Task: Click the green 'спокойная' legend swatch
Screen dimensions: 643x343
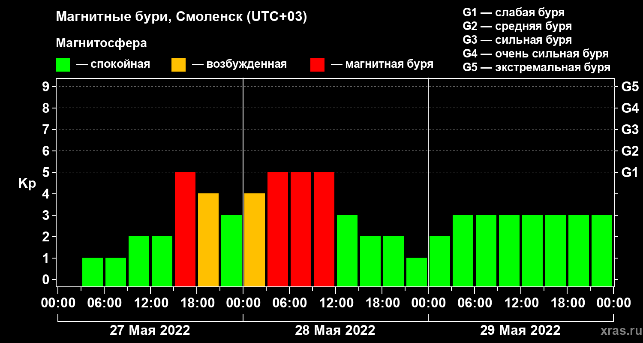Action: point(63,65)
